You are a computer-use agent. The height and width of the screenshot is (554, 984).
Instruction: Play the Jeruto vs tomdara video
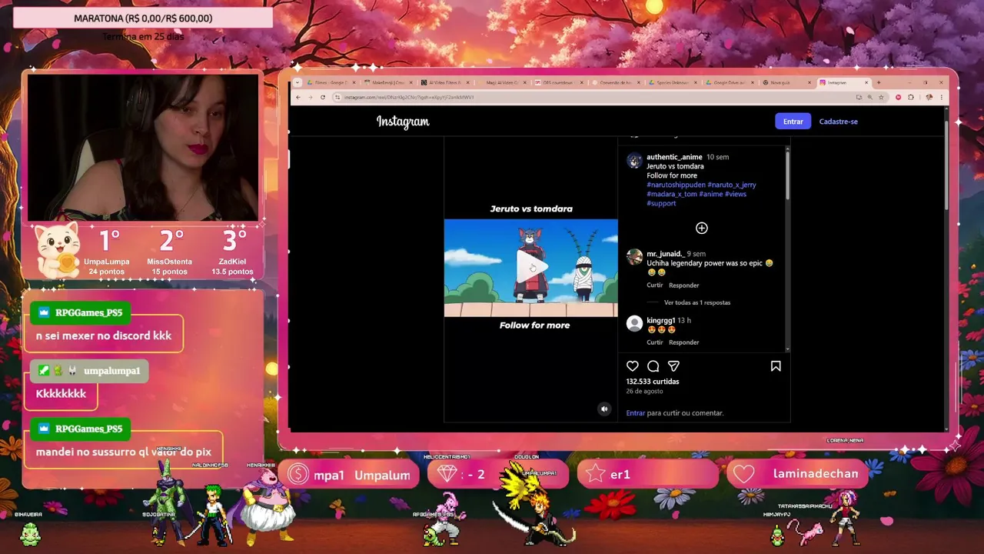point(531,267)
